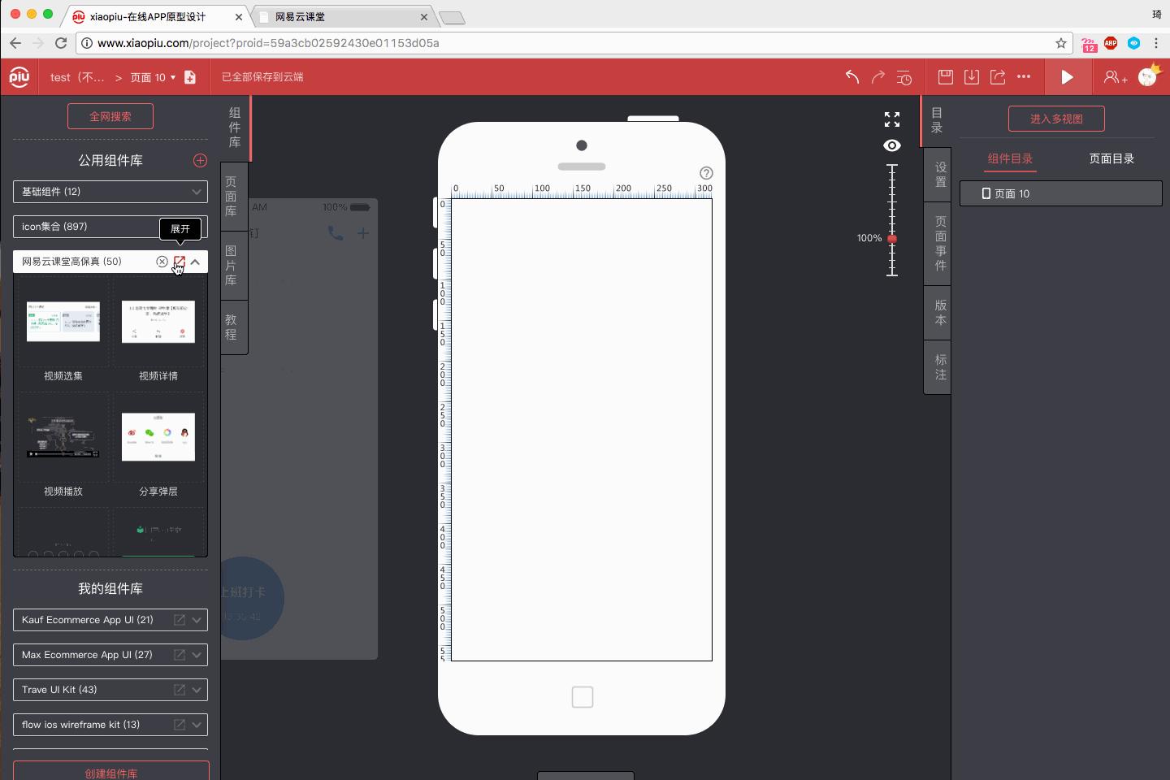
Task: Undo the last action
Action: pos(852,76)
